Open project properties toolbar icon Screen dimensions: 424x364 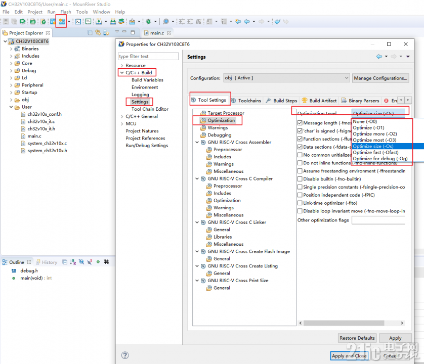pyautogui.click(x=62, y=21)
